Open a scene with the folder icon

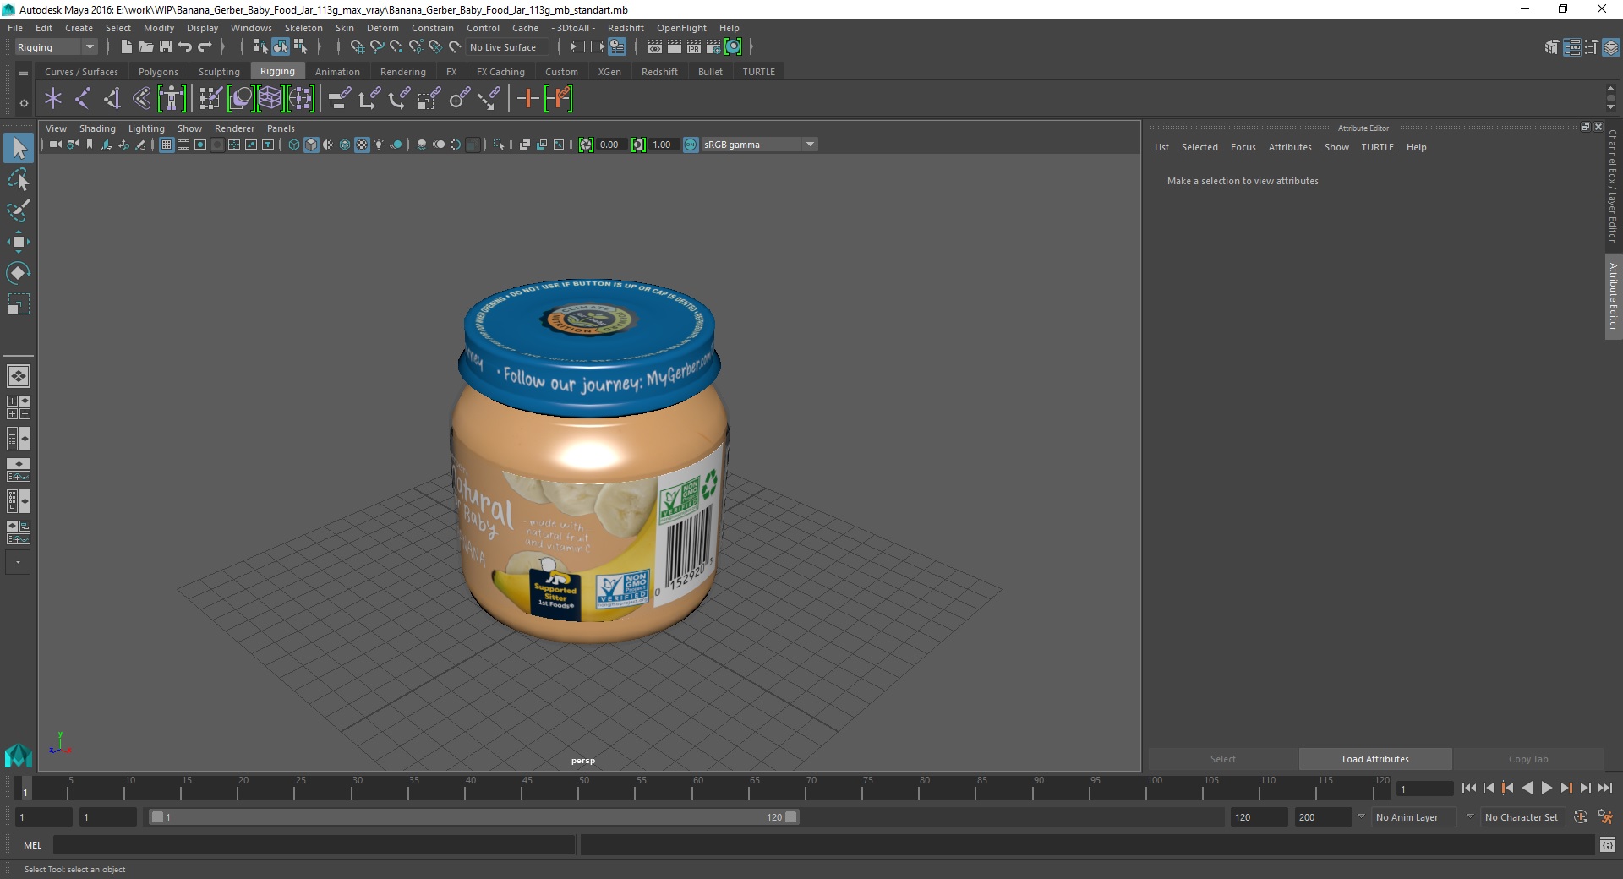(145, 47)
